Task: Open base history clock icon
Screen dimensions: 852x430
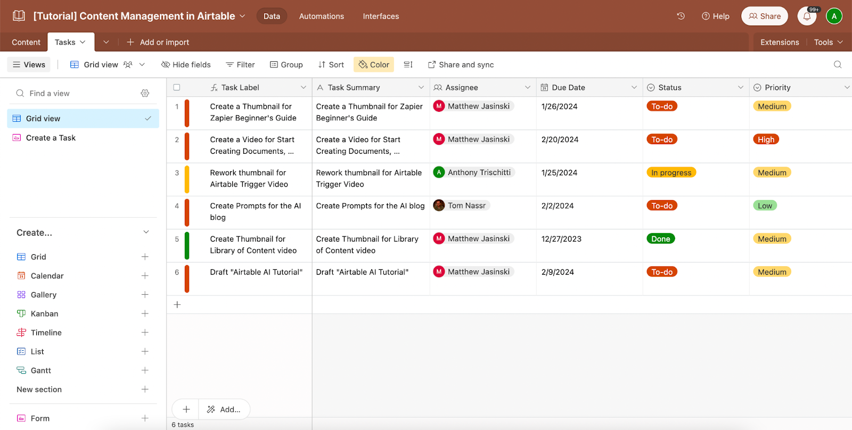Action: pyautogui.click(x=681, y=16)
